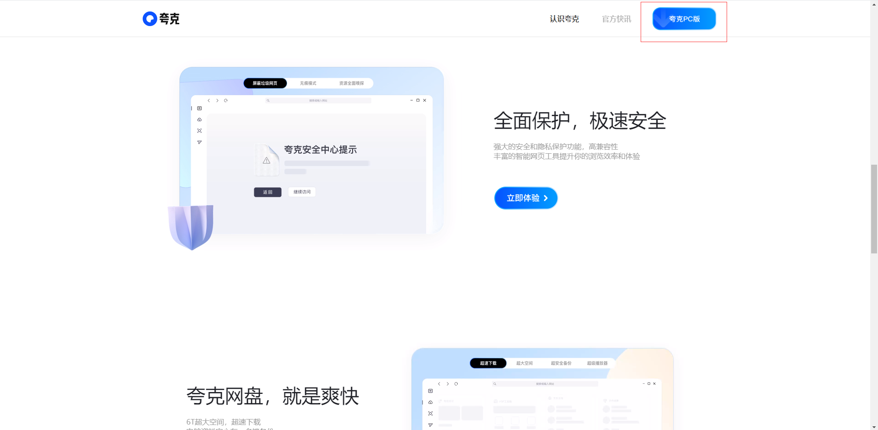Image resolution: width=878 pixels, height=430 pixels.
Task: Switch to the 超大空间 tab
Action: pos(525,363)
